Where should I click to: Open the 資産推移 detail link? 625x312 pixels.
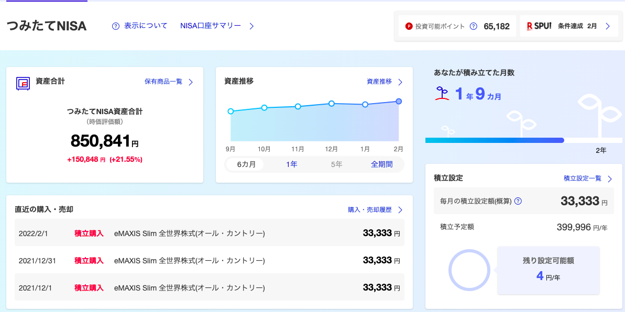point(379,82)
